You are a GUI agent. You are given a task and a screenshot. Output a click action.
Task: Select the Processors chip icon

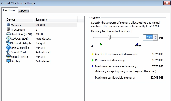pyautogui.click(x=8, y=29)
